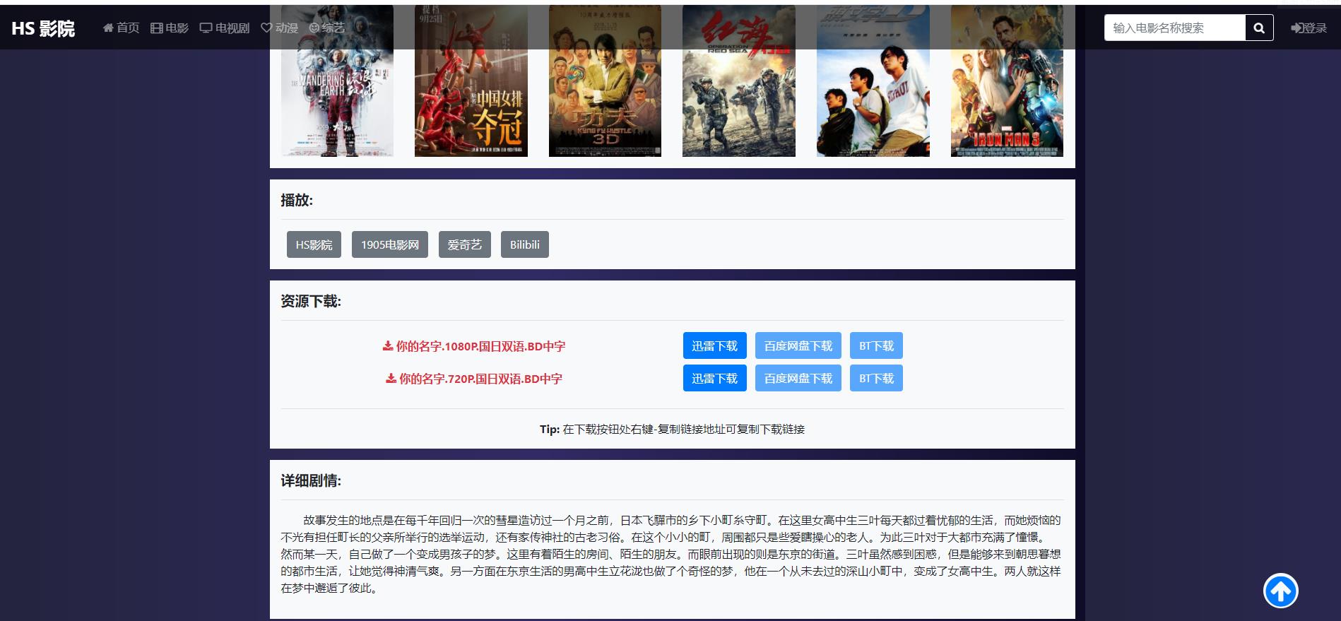This screenshot has width=1341, height=621.
Task: Click BT下载 for the 1080P file
Action: pyautogui.click(x=876, y=345)
